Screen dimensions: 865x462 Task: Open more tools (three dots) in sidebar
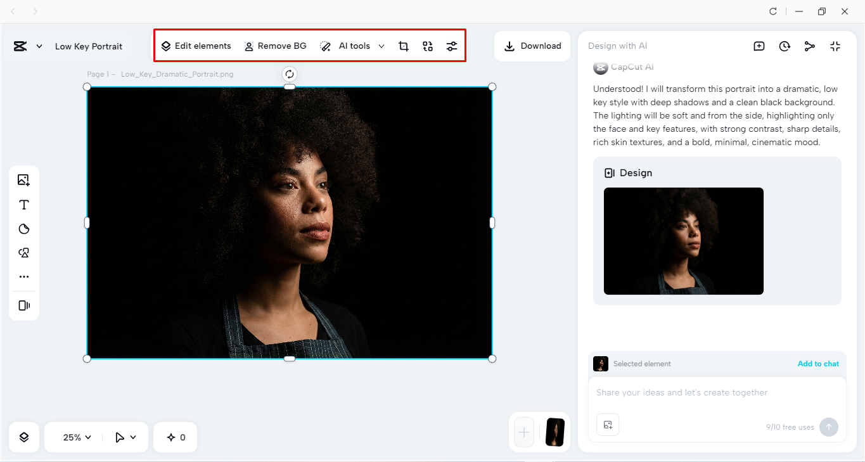pyautogui.click(x=24, y=277)
